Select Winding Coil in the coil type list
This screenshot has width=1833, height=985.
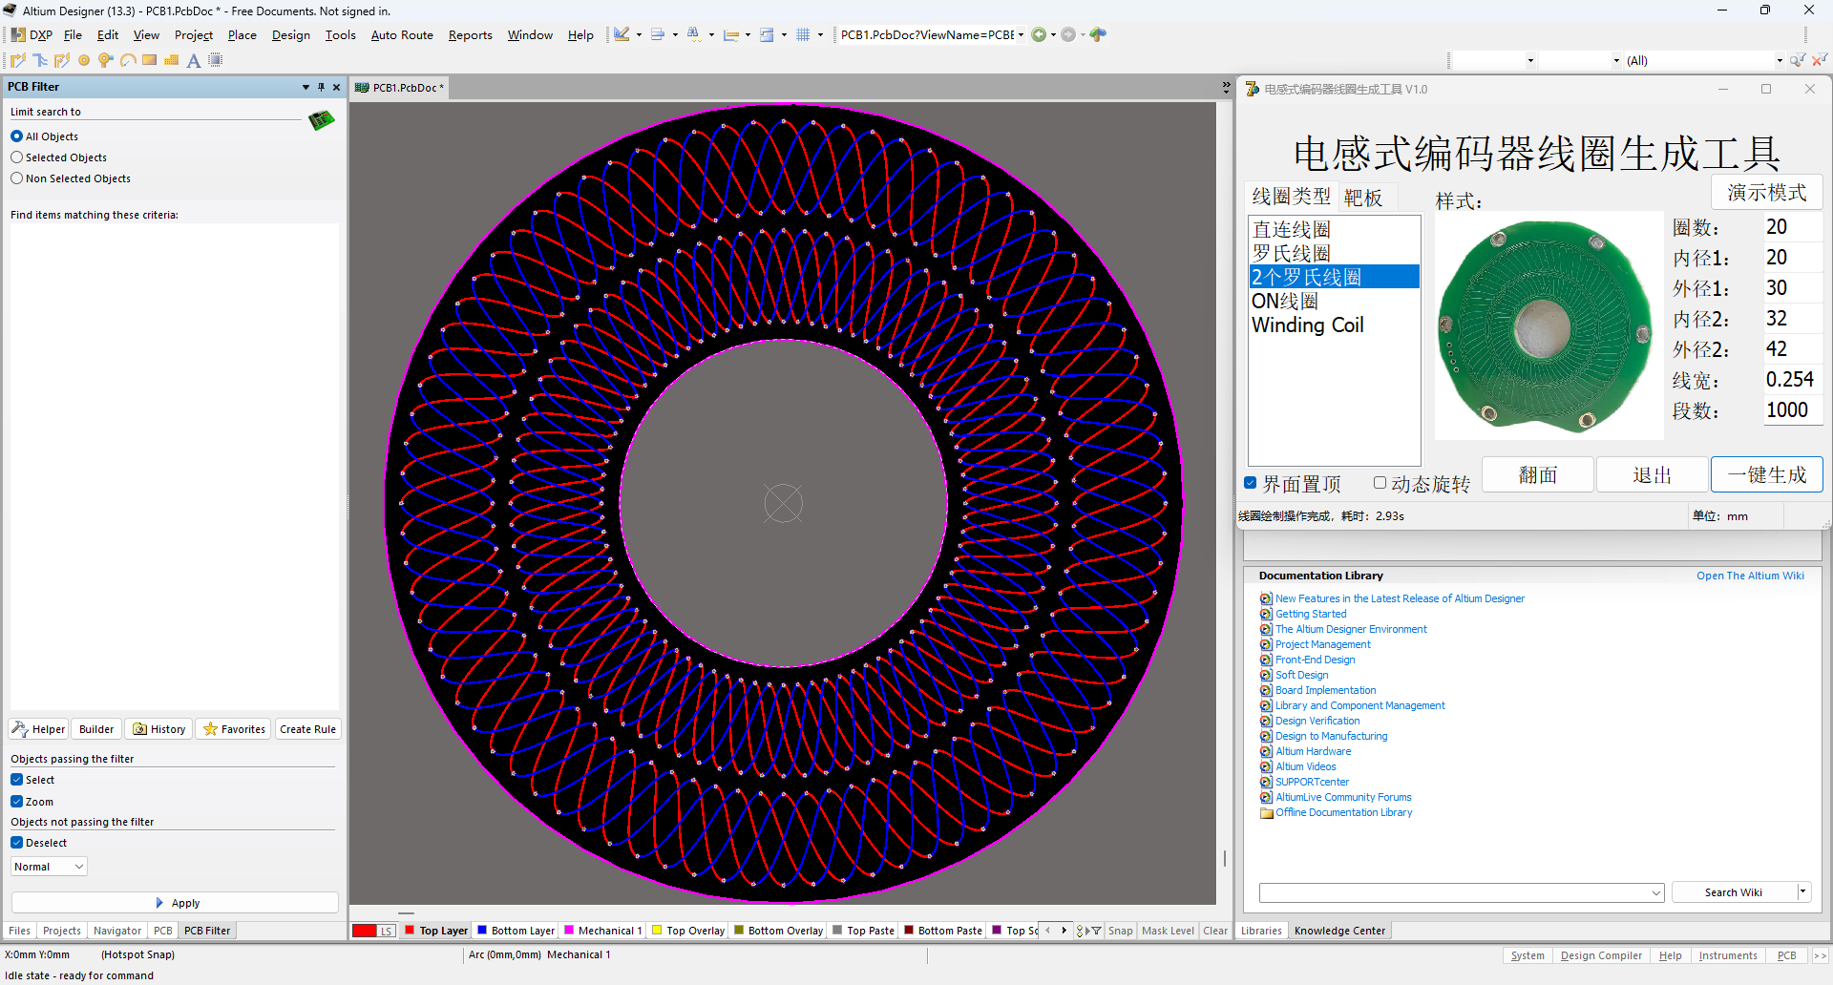[1307, 325]
